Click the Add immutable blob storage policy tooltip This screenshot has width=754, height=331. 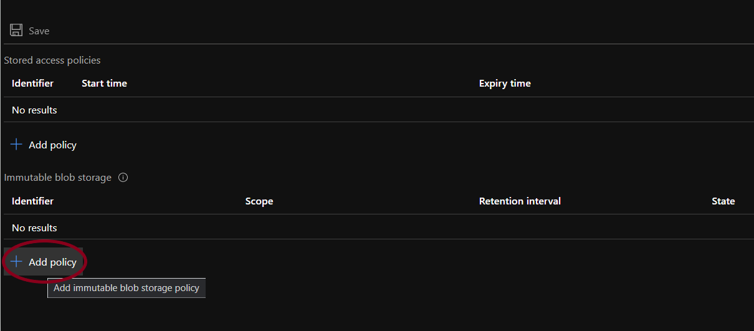126,288
